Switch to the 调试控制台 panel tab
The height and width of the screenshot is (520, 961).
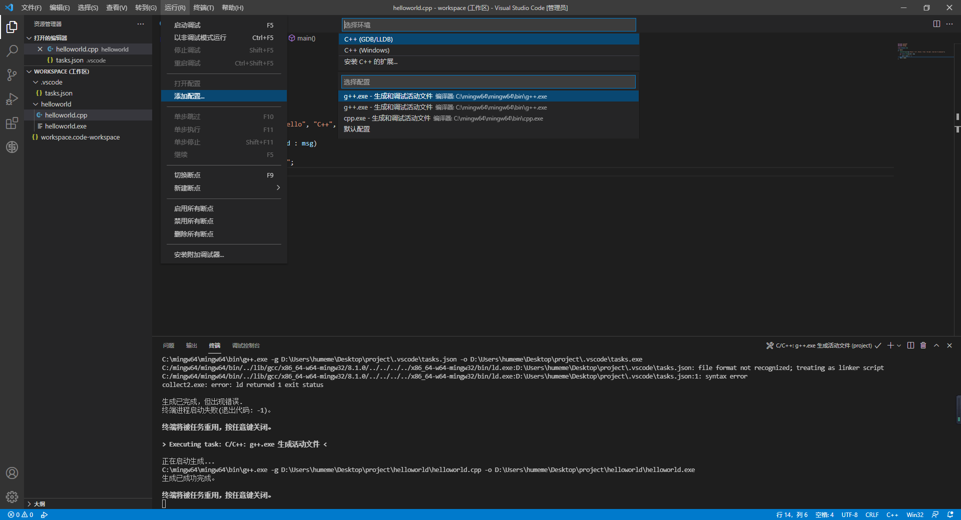[246, 345]
